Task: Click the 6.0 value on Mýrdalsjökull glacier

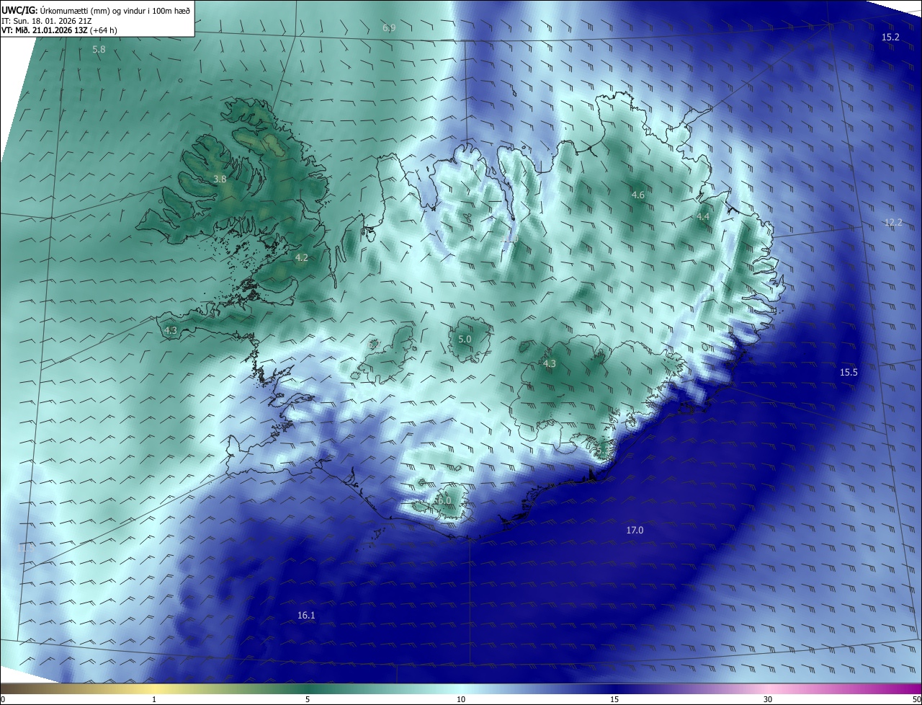Action: [444, 500]
